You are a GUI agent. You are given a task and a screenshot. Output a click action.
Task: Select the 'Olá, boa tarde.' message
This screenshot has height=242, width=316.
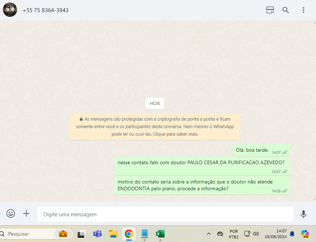pos(261,150)
